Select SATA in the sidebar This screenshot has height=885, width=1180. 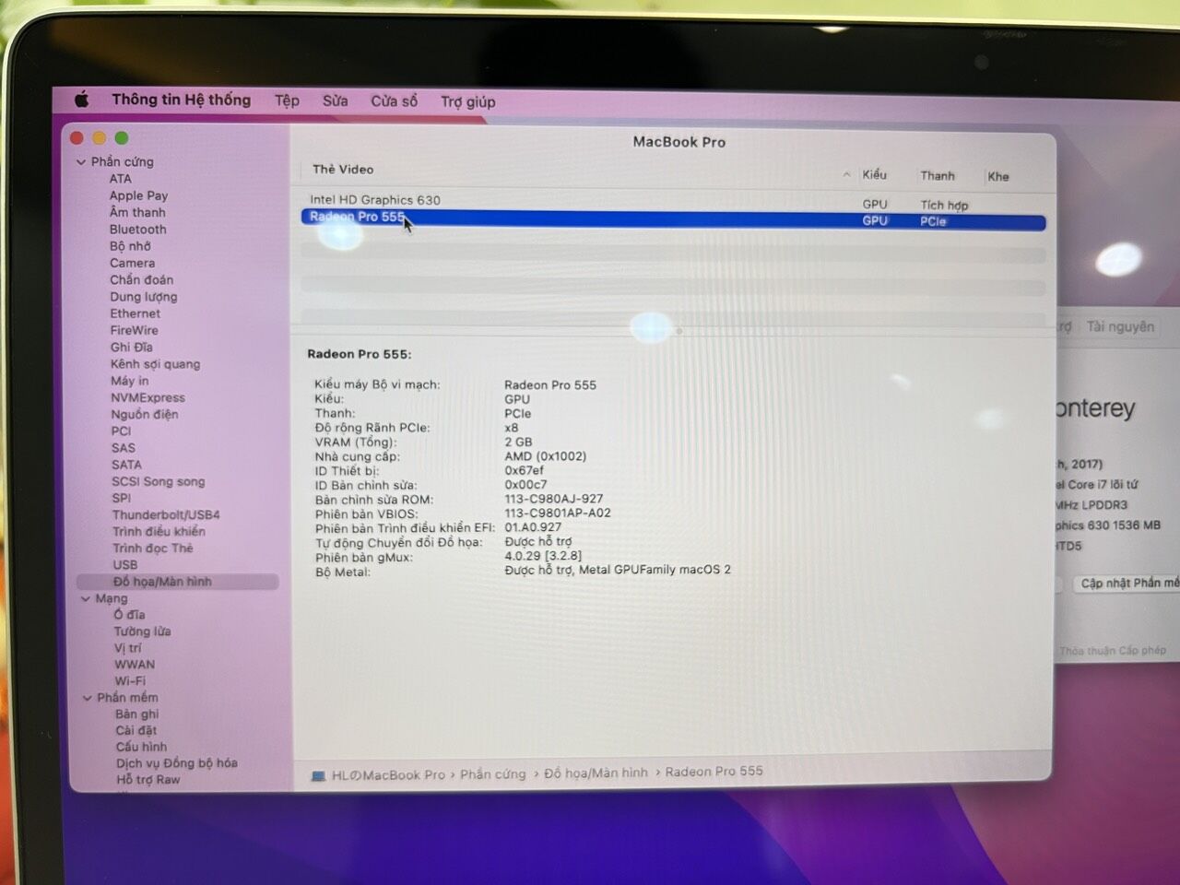[x=127, y=465]
